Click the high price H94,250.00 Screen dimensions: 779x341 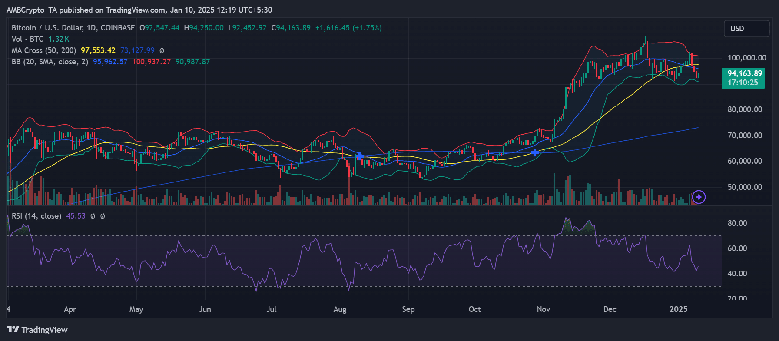pyautogui.click(x=204, y=28)
